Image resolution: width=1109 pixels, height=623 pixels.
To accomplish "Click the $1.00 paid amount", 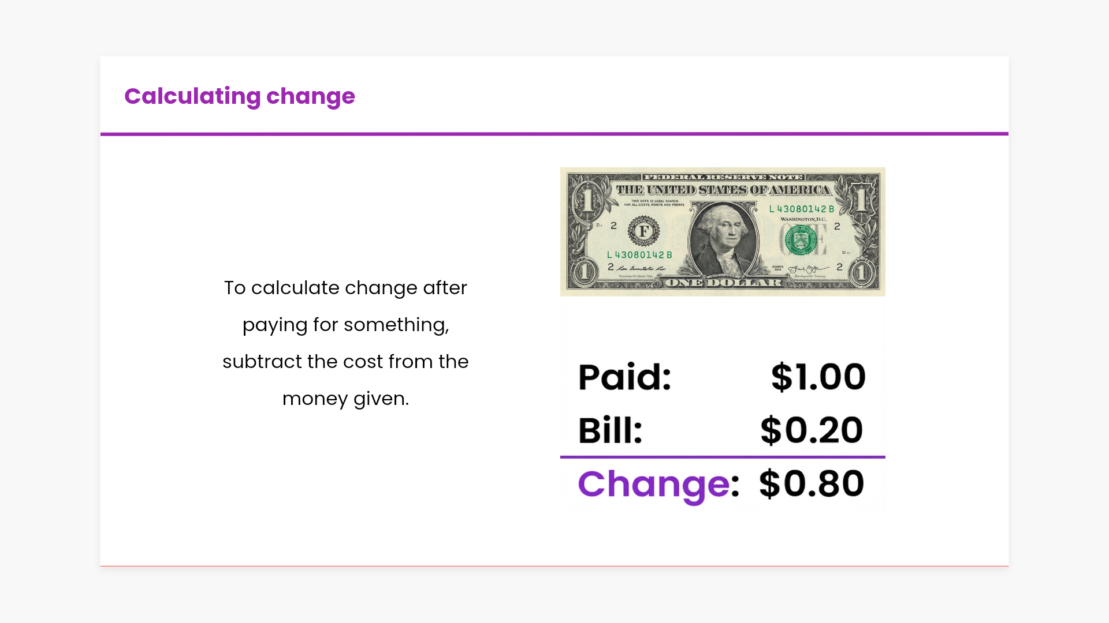I will point(818,377).
